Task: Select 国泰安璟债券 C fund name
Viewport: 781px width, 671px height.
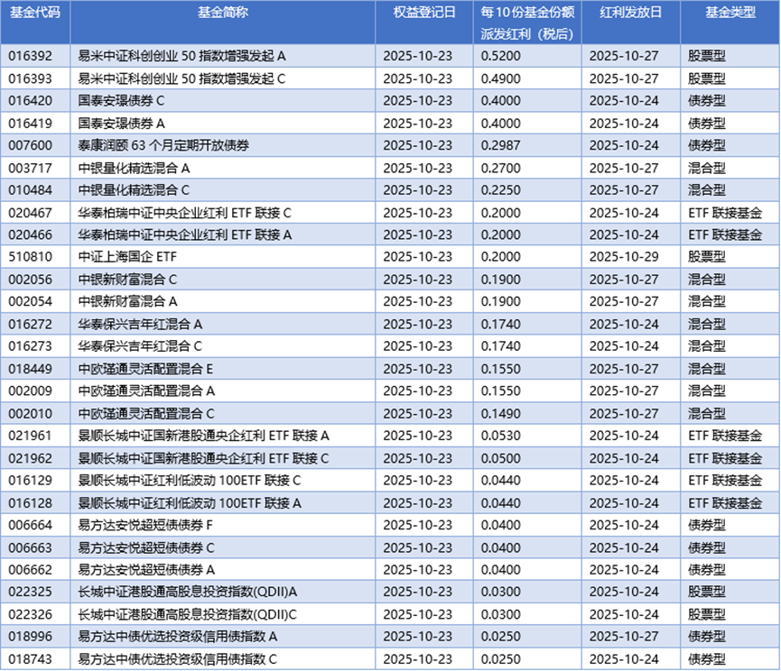Action: pos(121,100)
